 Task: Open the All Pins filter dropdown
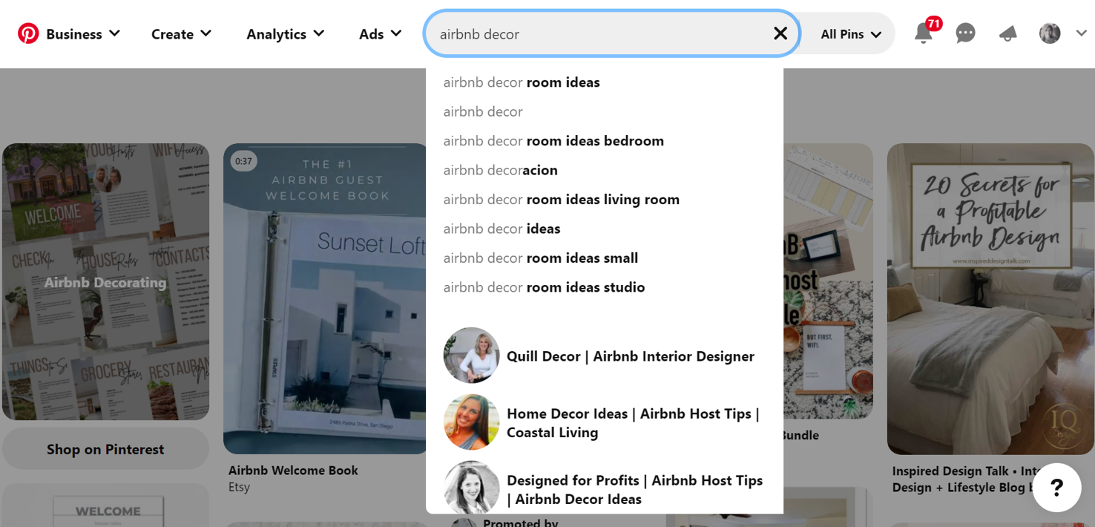(x=850, y=34)
